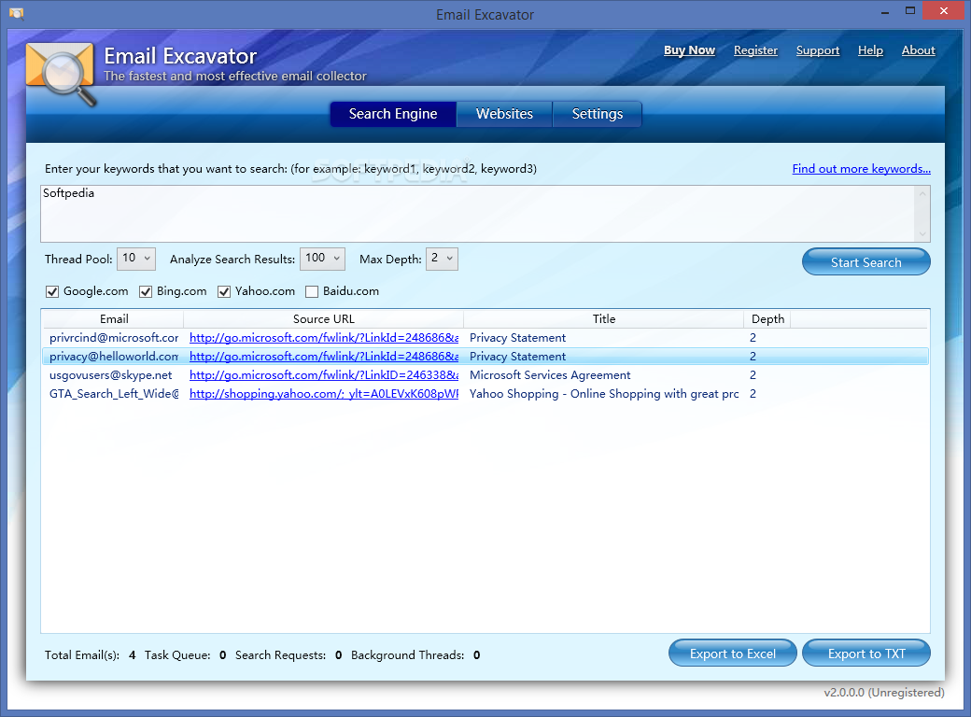Switch to the Search Engine tab
This screenshot has width=971, height=717.
393,114
